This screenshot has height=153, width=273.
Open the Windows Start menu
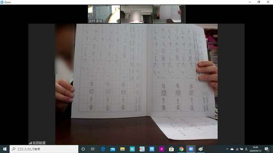[5, 149]
